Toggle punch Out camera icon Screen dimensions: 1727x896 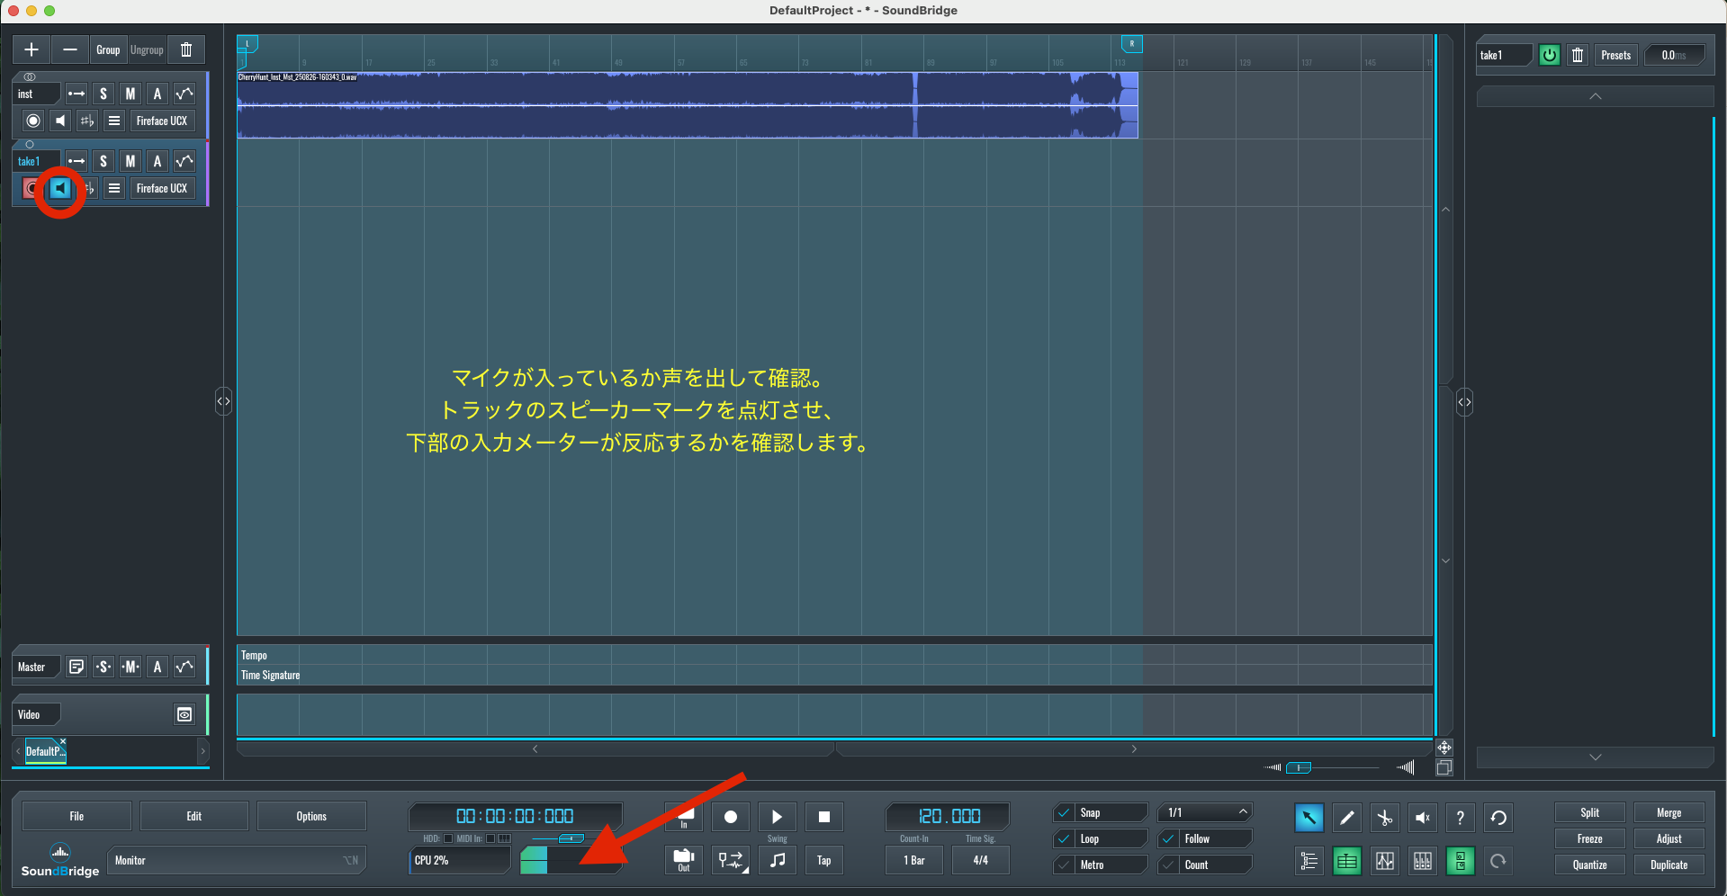click(684, 860)
